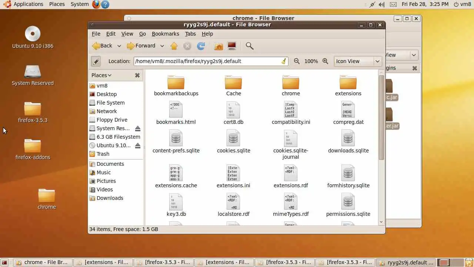This screenshot has height=267, width=474.
Task: Open the bookmarkbackups folder
Action: click(176, 86)
